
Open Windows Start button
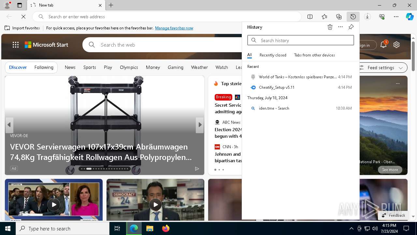[8, 228]
